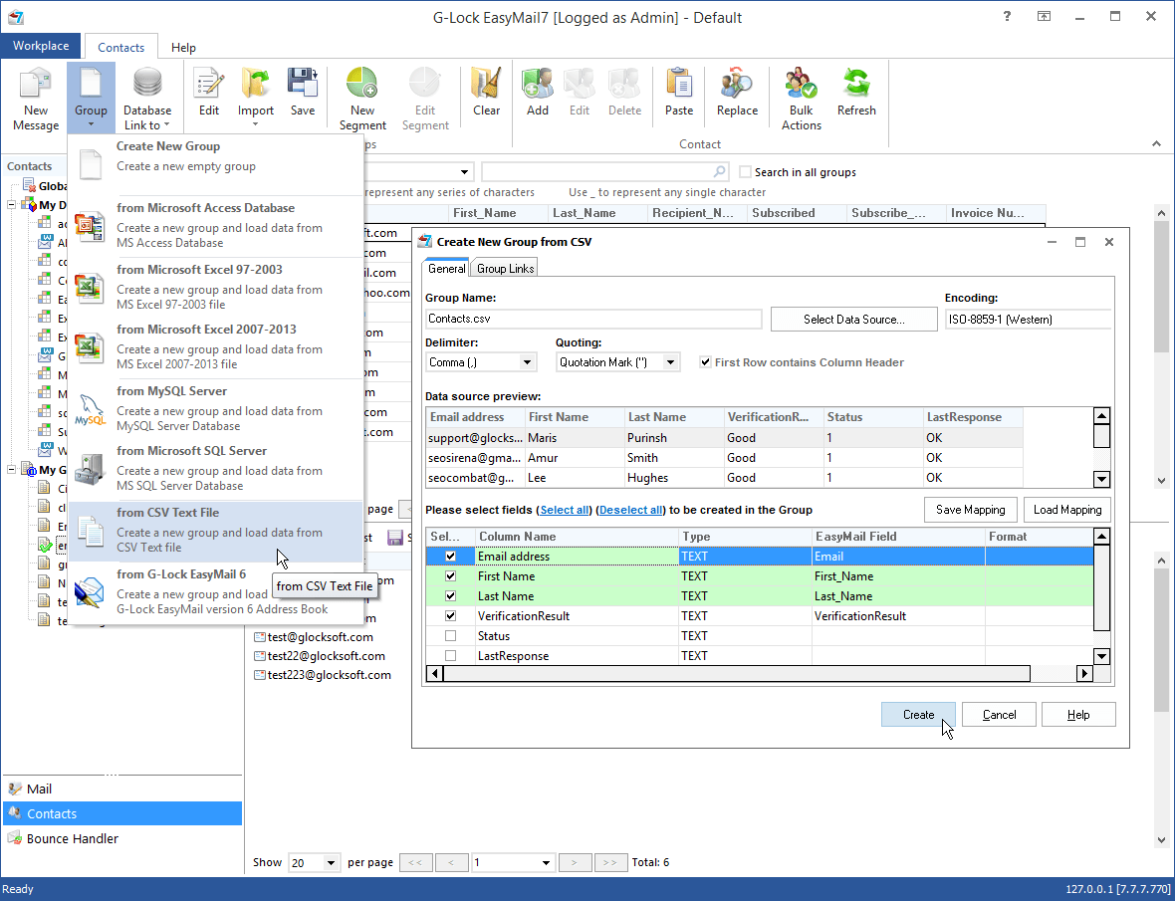Collapse the ribbon with the chevron

point(1156,143)
